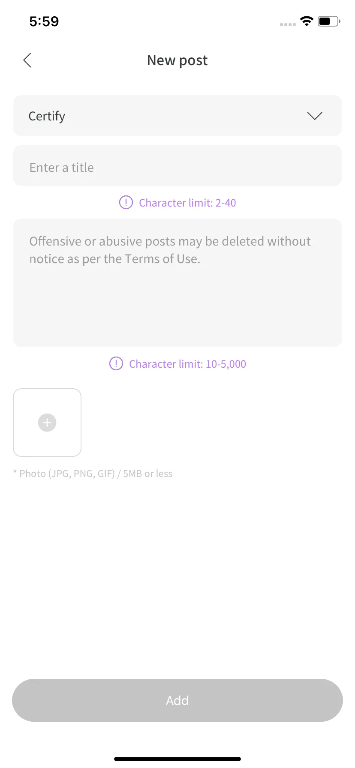Click the cellular signal dots indicator
This screenshot has height=768, width=355.
click(288, 24)
